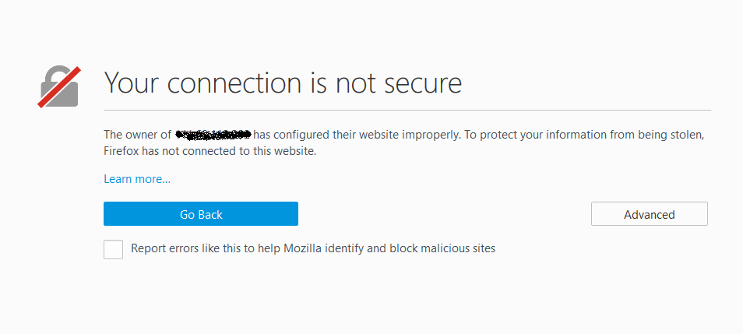Click the blacked-out website name

213,135
